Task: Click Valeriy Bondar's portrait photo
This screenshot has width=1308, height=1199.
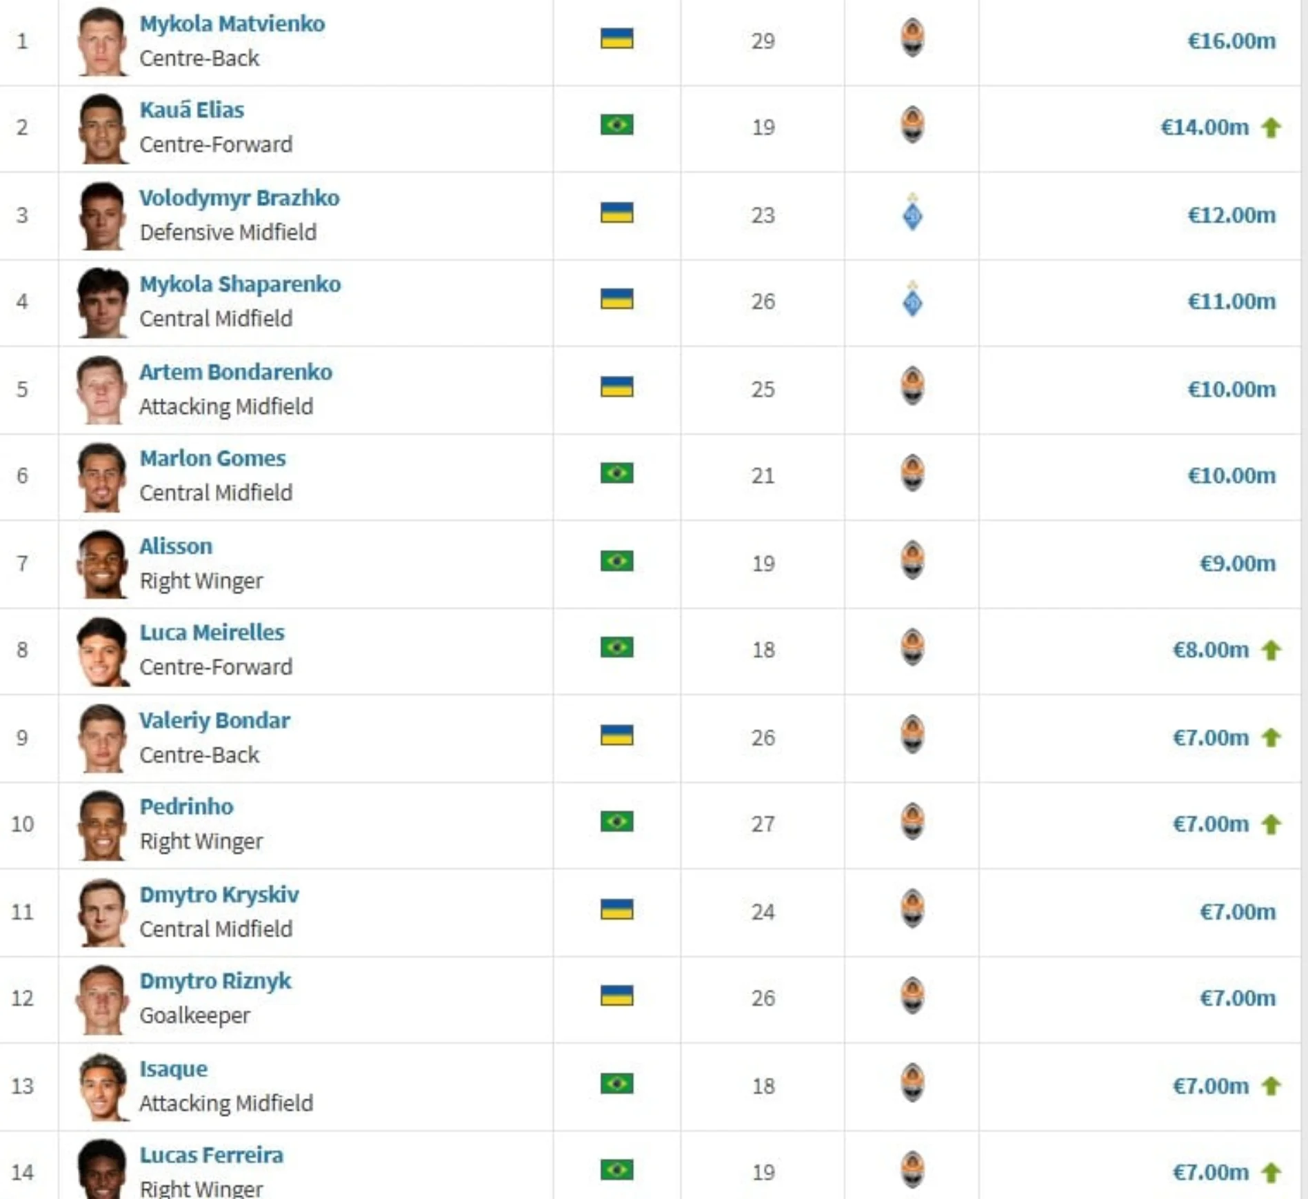Action: [102, 737]
